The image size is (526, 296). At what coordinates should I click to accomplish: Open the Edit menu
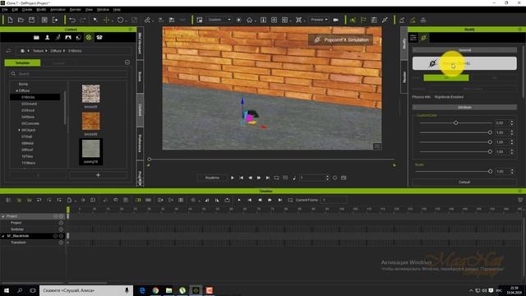click(15, 10)
